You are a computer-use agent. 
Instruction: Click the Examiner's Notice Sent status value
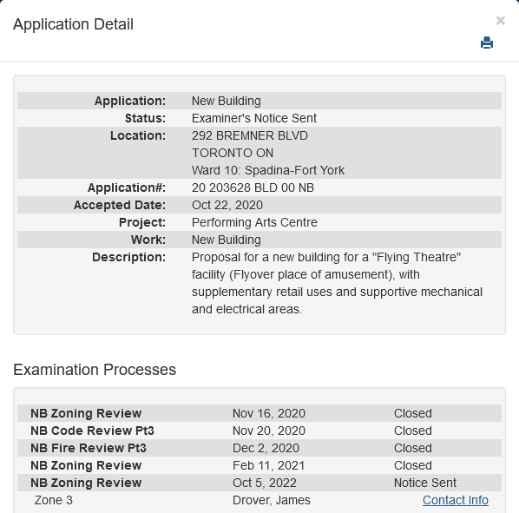point(254,118)
